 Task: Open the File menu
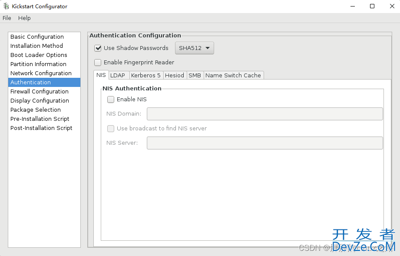click(7, 18)
